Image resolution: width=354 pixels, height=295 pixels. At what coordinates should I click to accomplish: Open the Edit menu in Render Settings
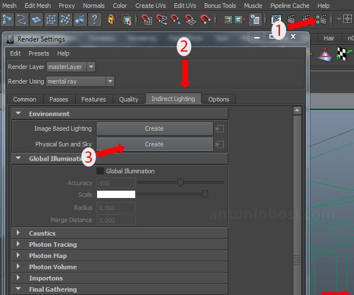pyautogui.click(x=15, y=53)
